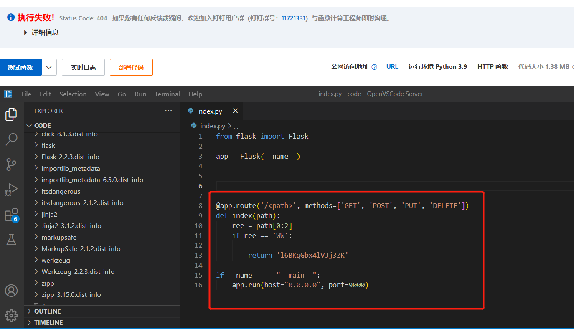Open the View menu

click(102, 94)
